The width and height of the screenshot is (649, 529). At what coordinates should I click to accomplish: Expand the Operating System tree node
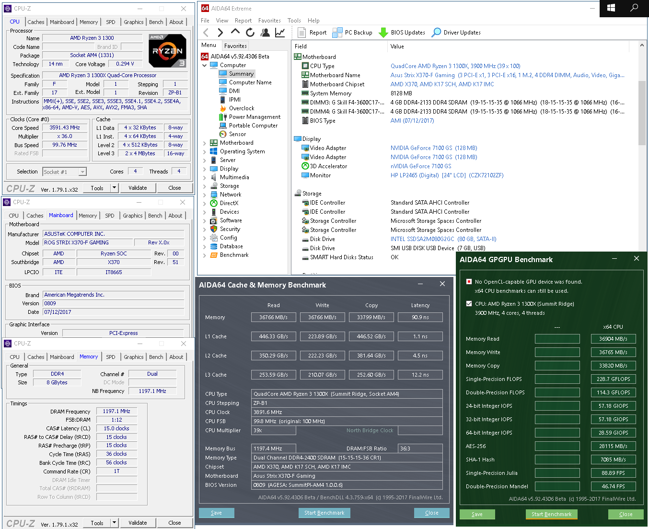tap(205, 151)
